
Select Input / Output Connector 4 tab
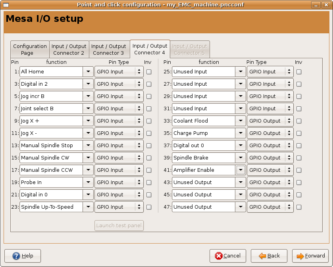(150, 49)
